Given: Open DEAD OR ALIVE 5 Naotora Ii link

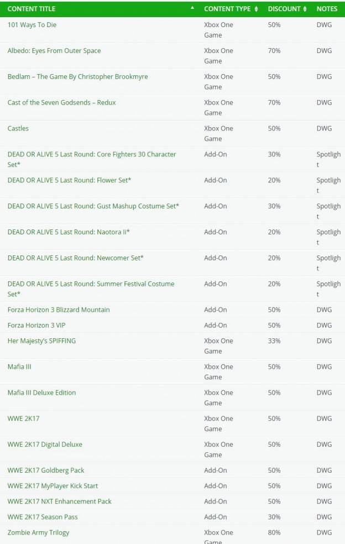Looking at the screenshot, I should tap(69, 232).
